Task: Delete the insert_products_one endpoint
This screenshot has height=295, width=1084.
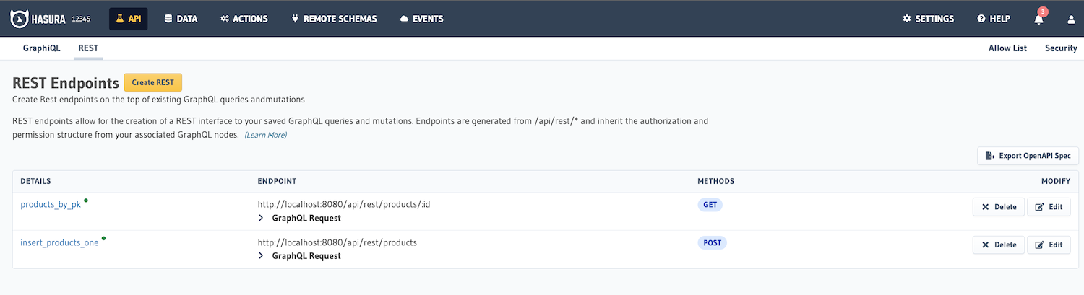Action: (x=999, y=245)
